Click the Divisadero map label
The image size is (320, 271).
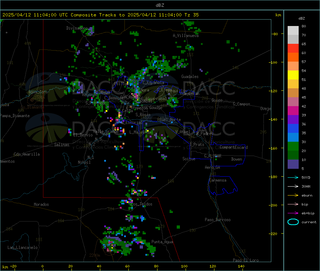[77, 28]
